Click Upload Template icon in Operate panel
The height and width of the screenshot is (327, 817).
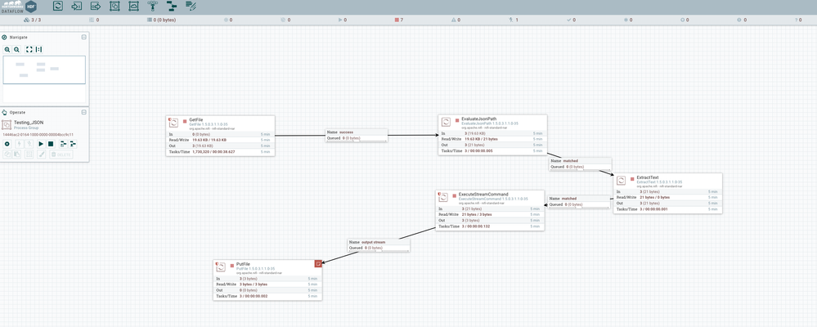(73, 144)
